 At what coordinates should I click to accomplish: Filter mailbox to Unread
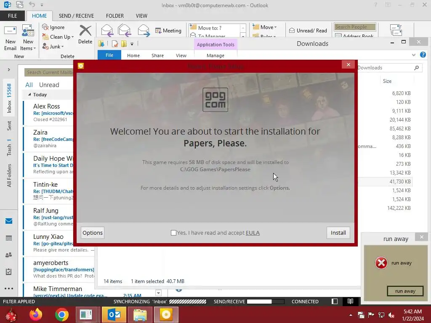(49, 85)
